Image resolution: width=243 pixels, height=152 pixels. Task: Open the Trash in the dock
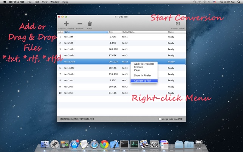coord(199,144)
